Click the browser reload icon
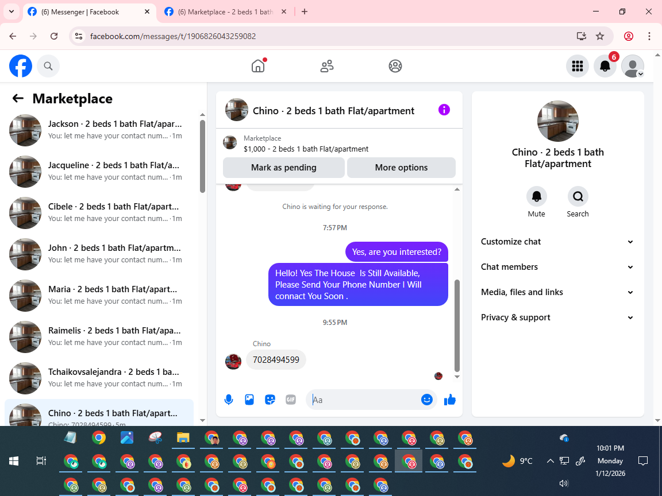The width and height of the screenshot is (662, 496). [54, 36]
